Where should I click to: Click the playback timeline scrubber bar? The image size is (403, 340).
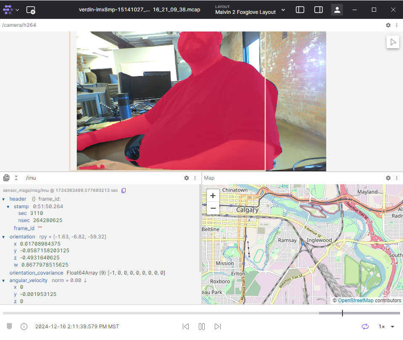[x=202, y=313]
